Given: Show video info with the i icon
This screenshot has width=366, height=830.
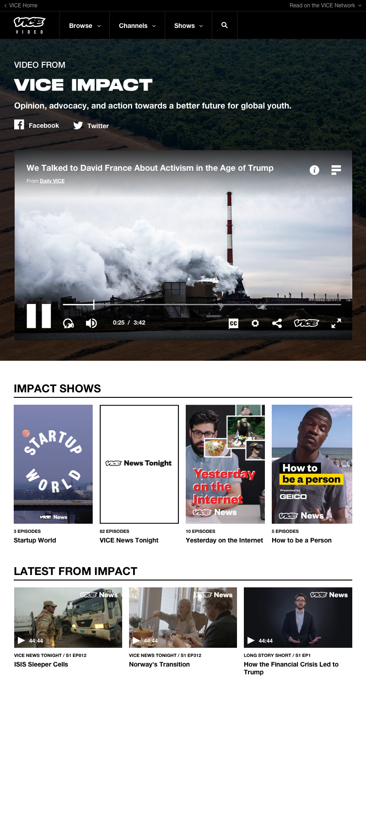Looking at the screenshot, I should pyautogui.click(x=314, y=170).
